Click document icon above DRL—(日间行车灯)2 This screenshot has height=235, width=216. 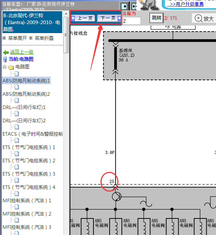tap(17, 114)
